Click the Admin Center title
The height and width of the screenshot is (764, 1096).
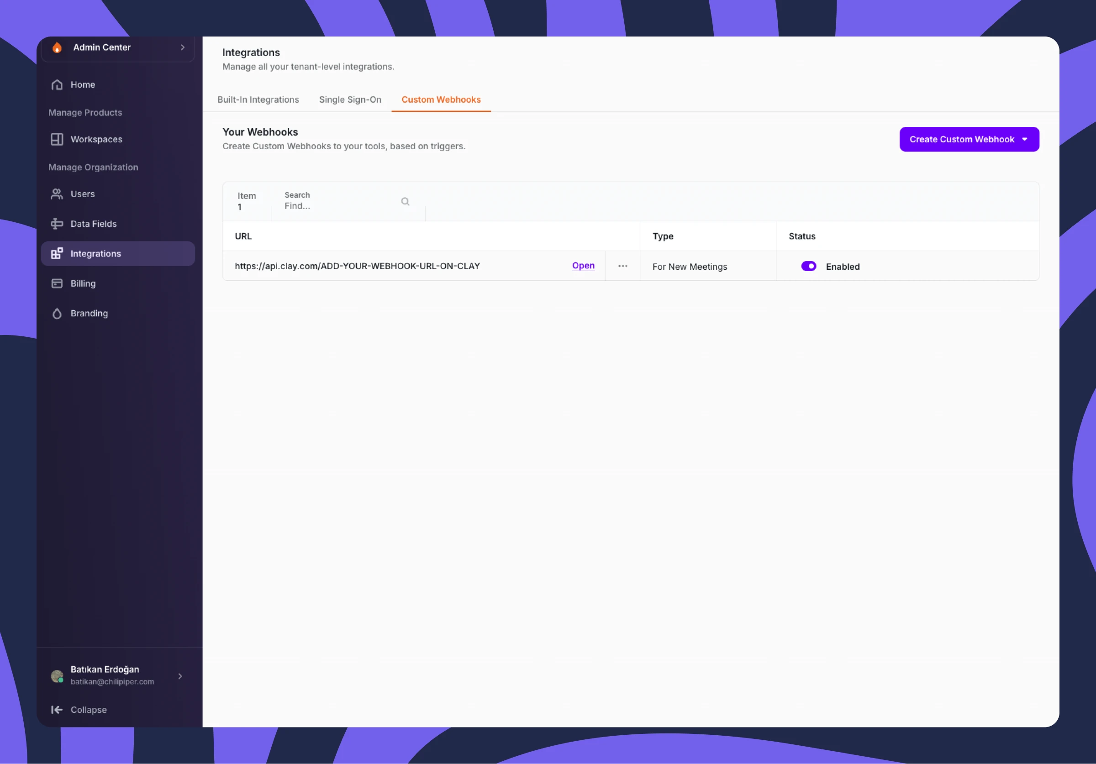[102, 47]
